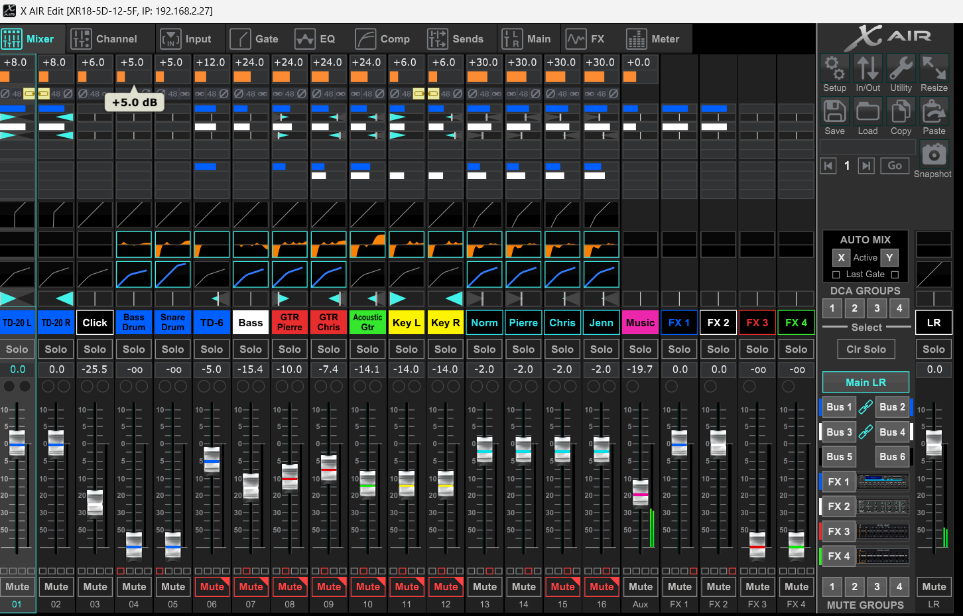This screenshot has height=616, width=963.
Task: Click the TD-6 fader level value -5.0
Action: [212, 369]
